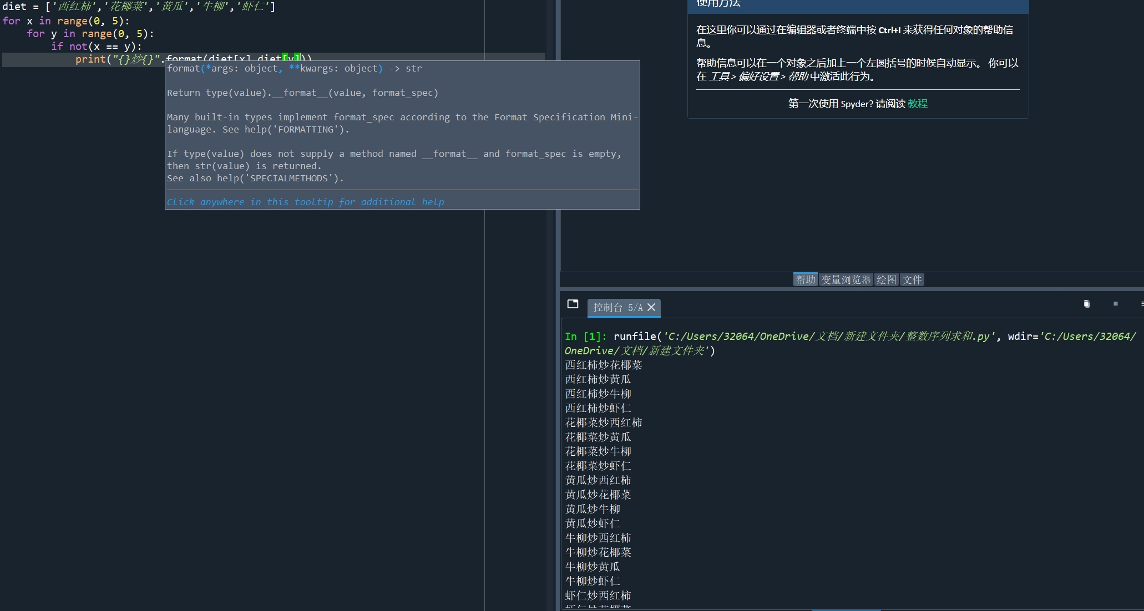Close the 控制台 5/A console tab
Viewport: 1144px width, 611px height.
pyautogui.click(x=651, y=307)
